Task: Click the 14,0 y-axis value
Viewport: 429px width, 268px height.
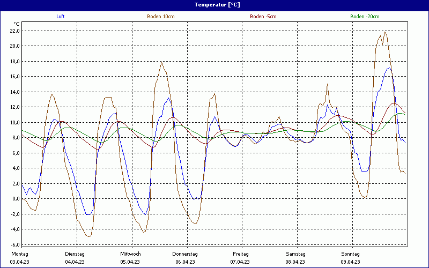Action: (x=15, y=92)
